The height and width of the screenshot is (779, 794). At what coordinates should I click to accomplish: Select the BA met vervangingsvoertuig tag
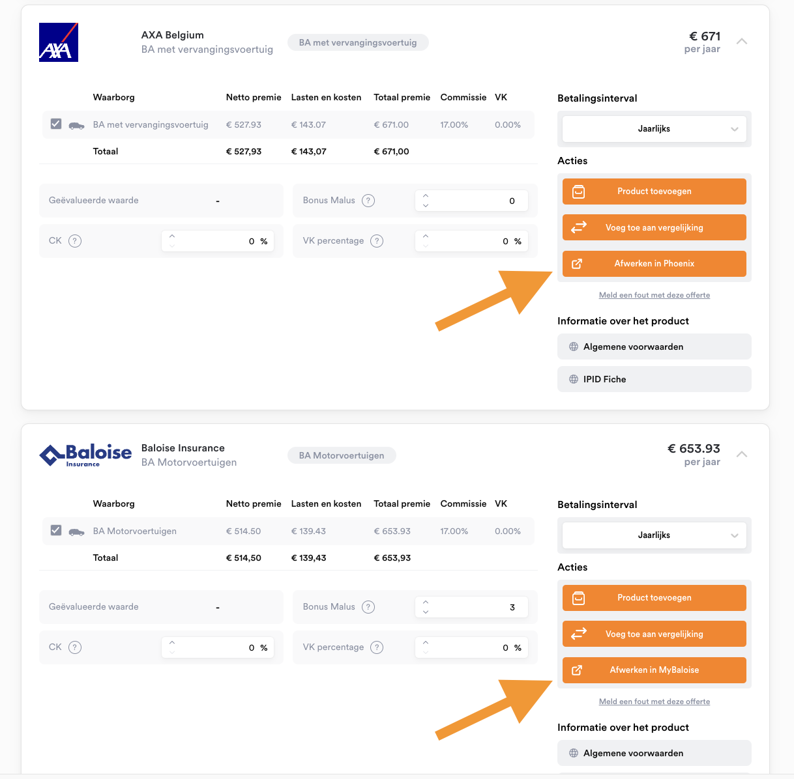[x=358, y=42]
